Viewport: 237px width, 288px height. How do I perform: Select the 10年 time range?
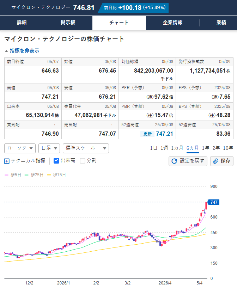[x=228, y=148]
